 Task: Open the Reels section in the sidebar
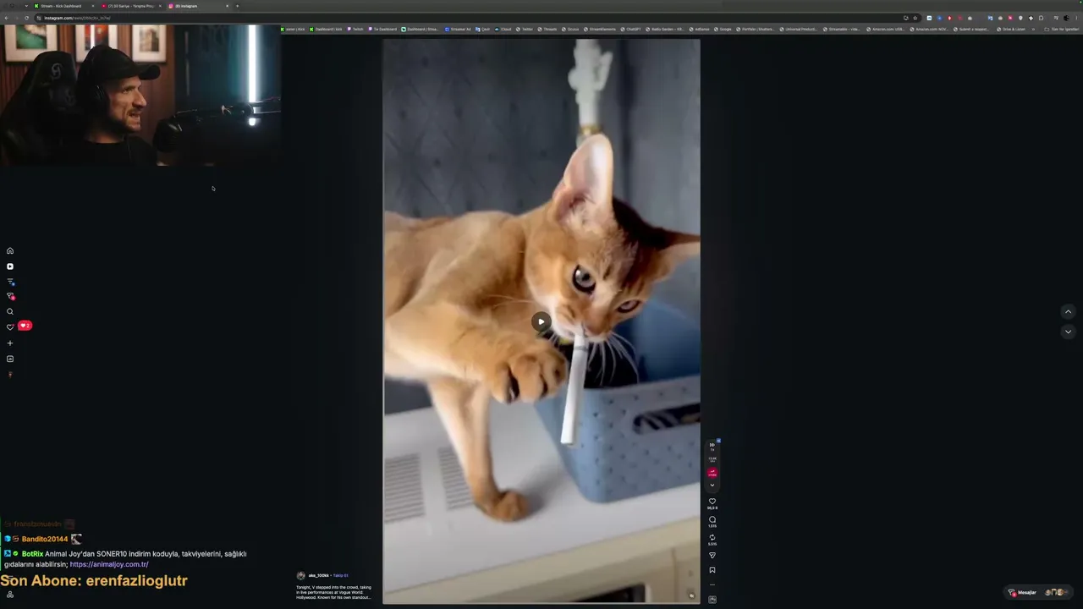(x=10, y=266)
